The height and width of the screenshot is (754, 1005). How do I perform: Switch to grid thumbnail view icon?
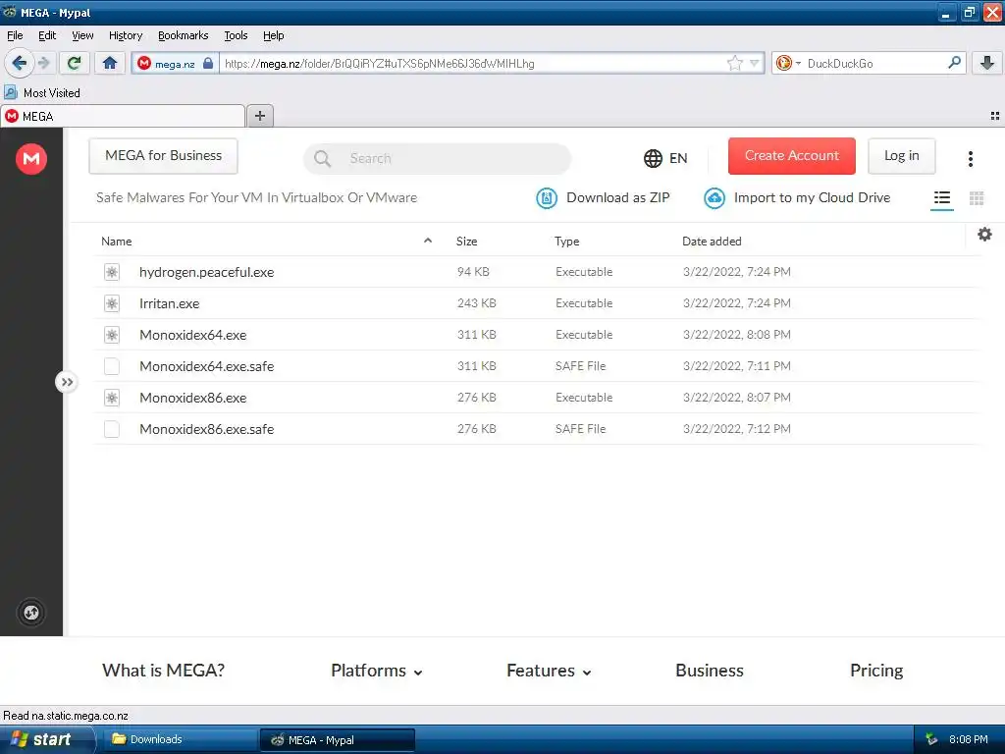pyautogui.click(x=977, y=198)
